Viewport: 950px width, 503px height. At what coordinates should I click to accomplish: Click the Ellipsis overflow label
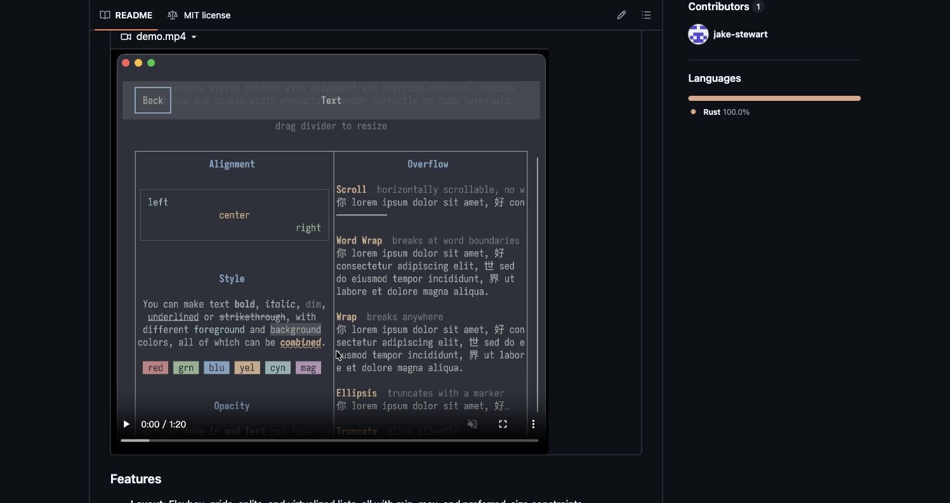click(357, 393)
